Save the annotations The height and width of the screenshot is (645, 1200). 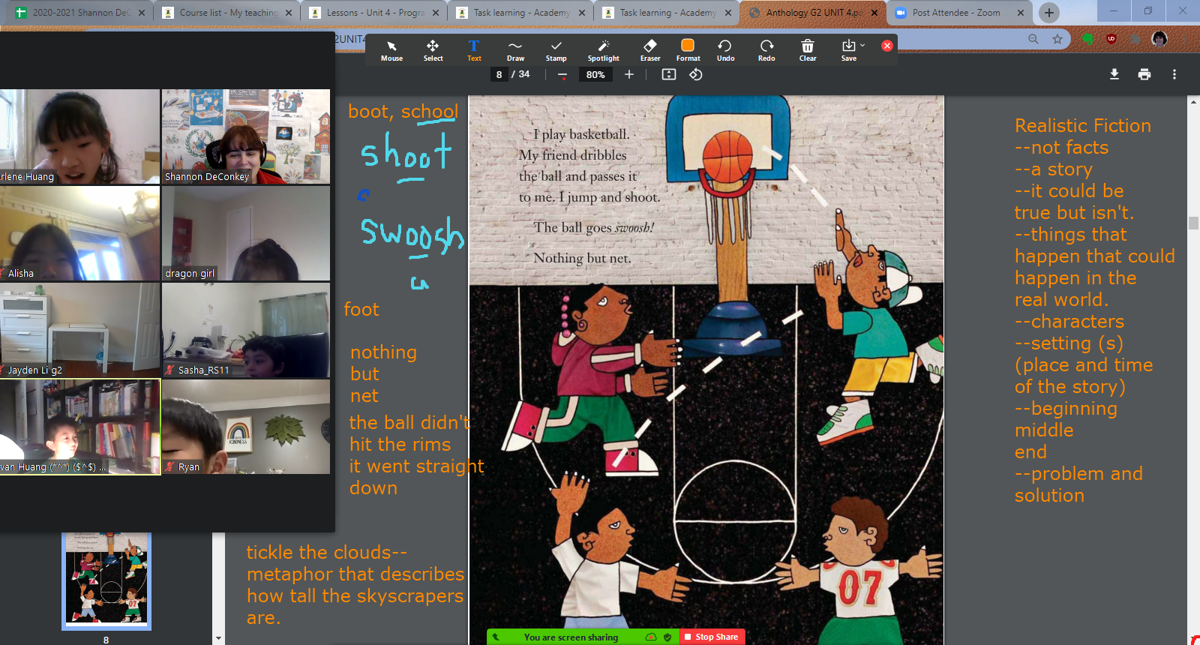pos(848,50)
